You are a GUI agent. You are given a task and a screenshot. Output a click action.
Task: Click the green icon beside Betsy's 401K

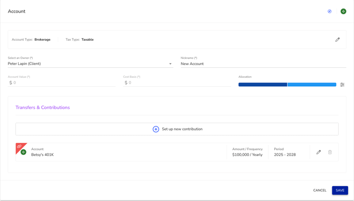tap(23, 152)
